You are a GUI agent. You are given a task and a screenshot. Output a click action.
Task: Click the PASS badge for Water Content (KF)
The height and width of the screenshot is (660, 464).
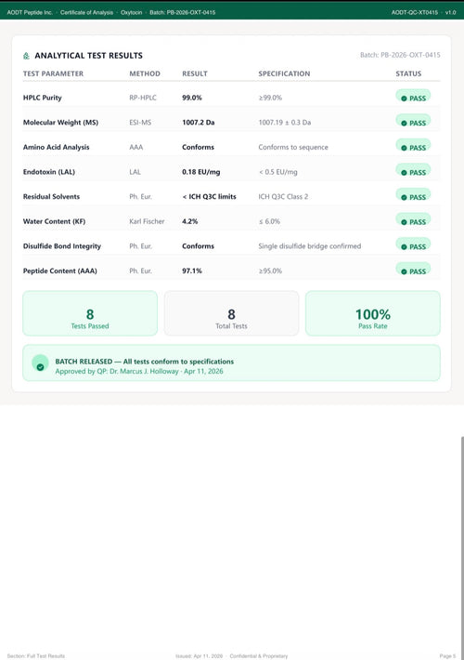click(413, 221)
